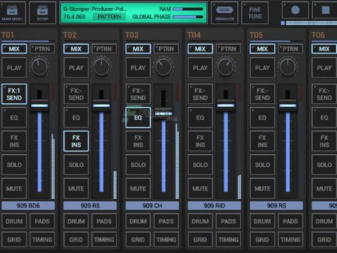Enable FX INS on track T01
337x253 pixels.
(x=14, y=141)
